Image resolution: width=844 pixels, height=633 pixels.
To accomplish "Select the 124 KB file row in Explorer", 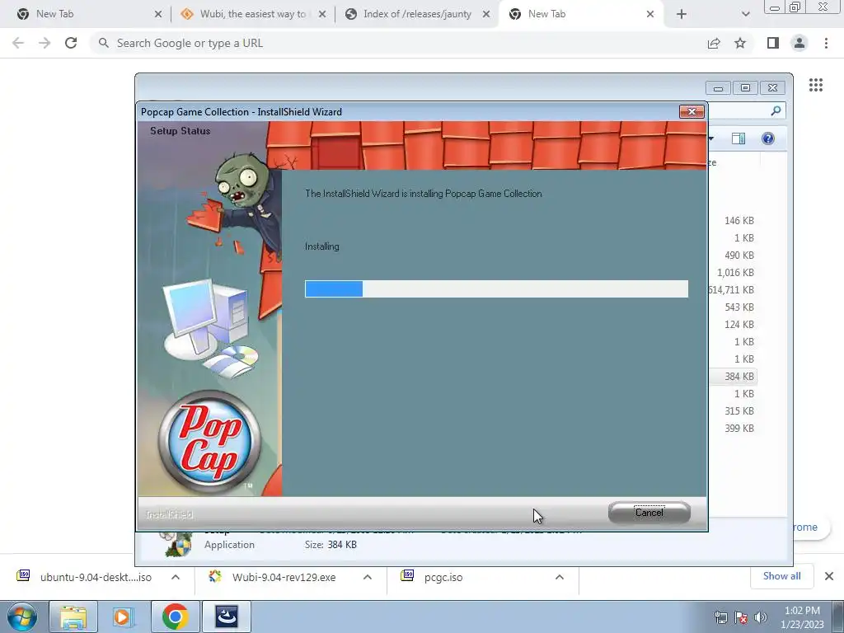I will (x=733, y=325).
